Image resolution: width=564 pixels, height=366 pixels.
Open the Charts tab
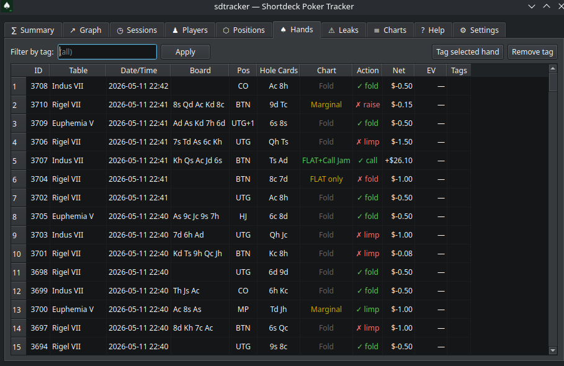(390, 30)
